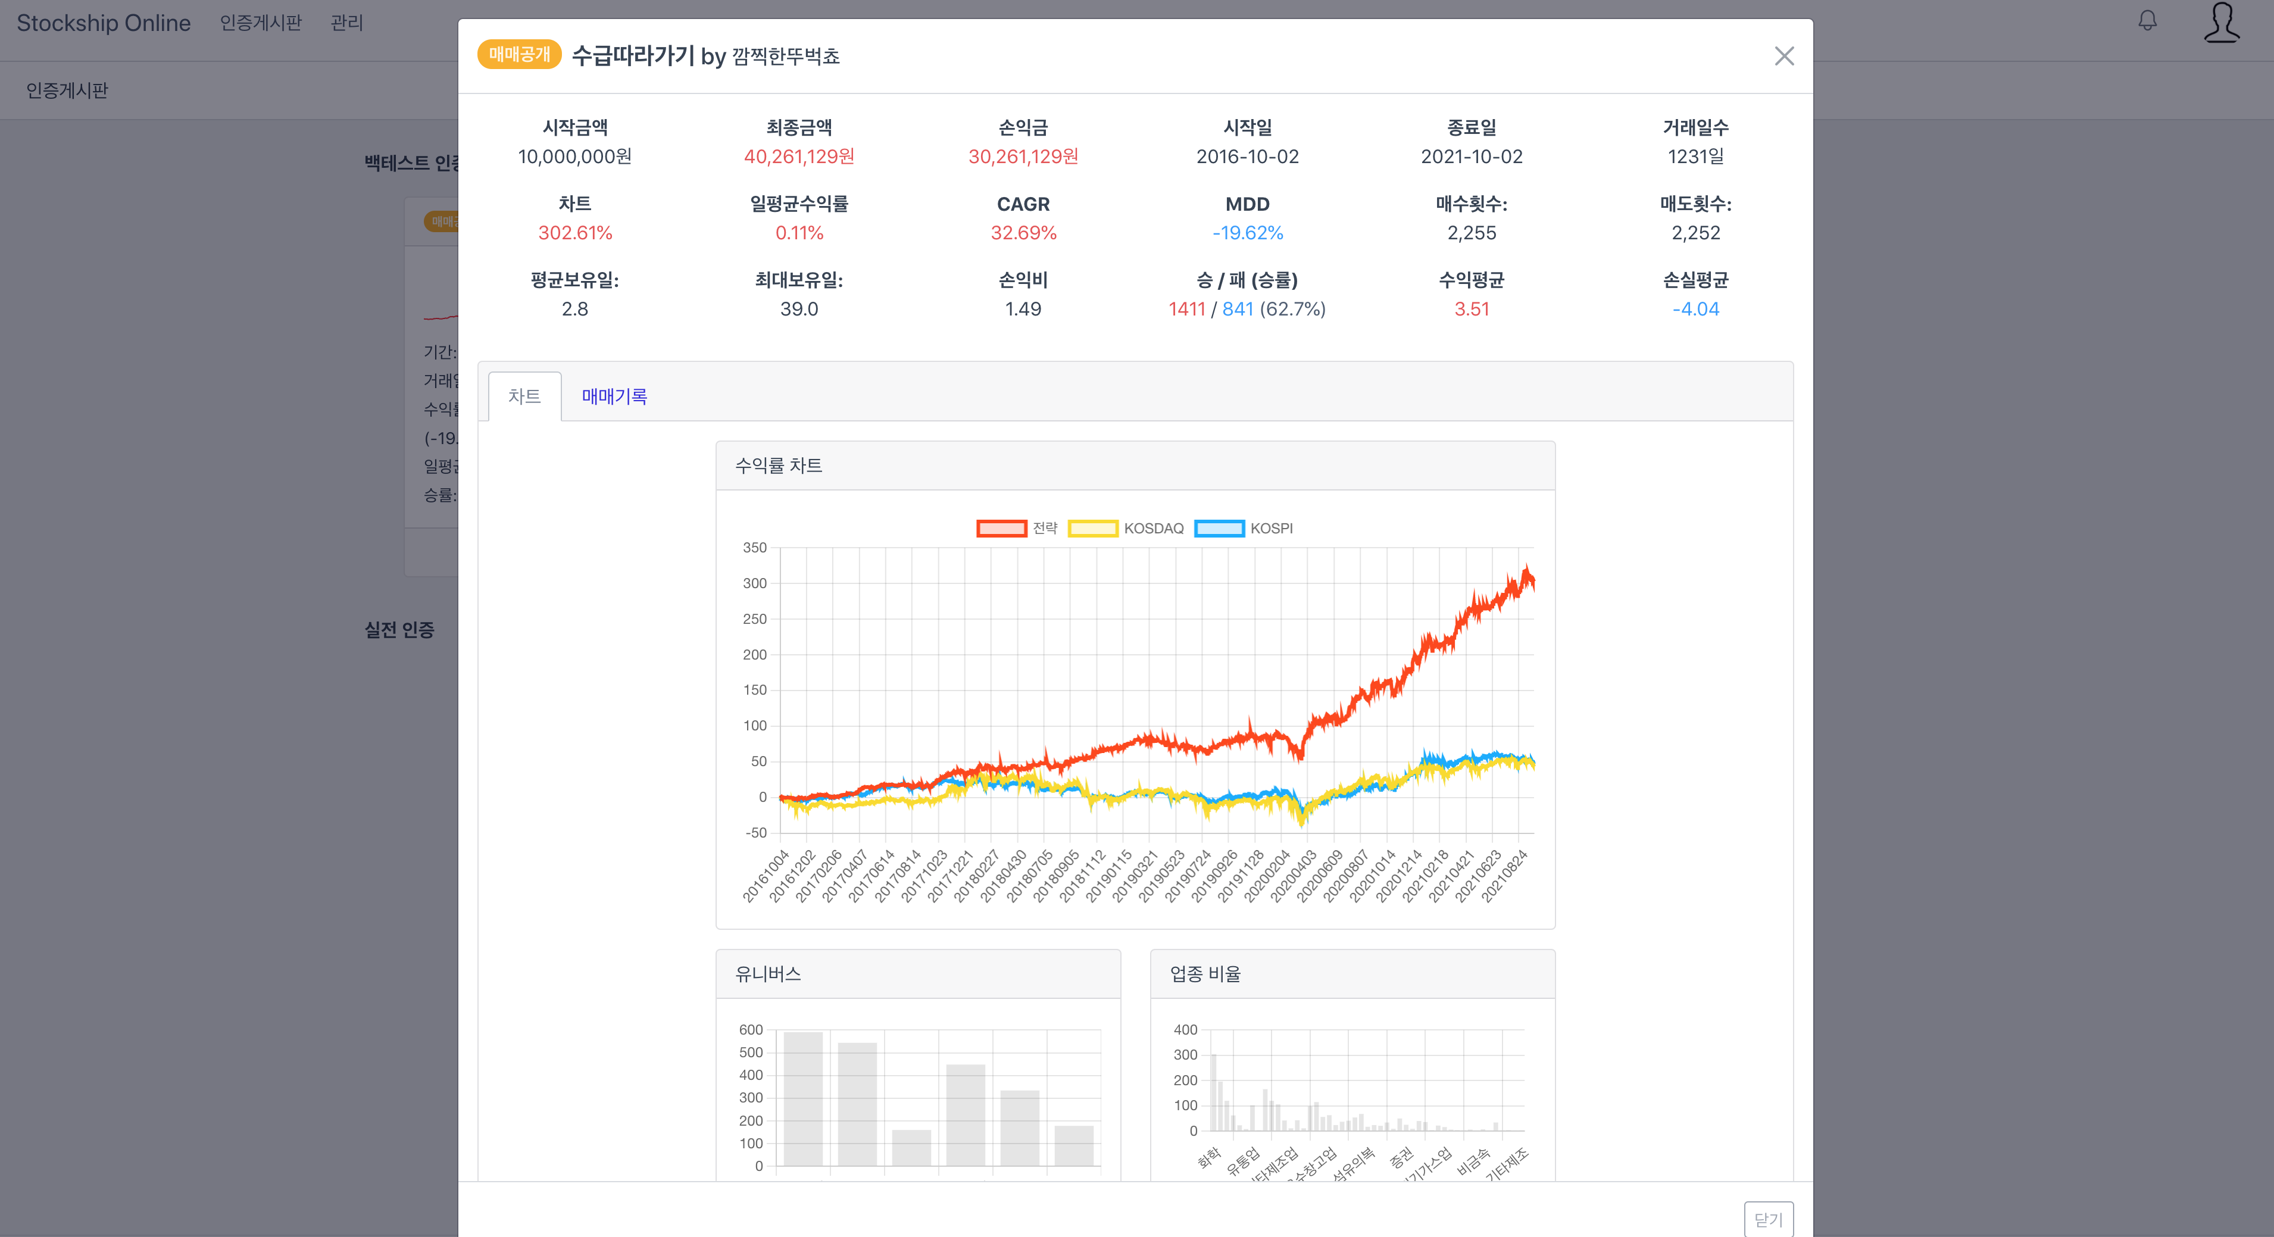Image resolution: width=2274 pixels, height=1237 pixels.
Task: Click the Stockship Online logo link
Action: (104, 23)
